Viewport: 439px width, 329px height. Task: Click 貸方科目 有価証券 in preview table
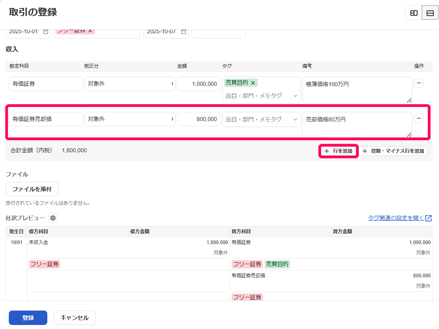pos(241,242)
